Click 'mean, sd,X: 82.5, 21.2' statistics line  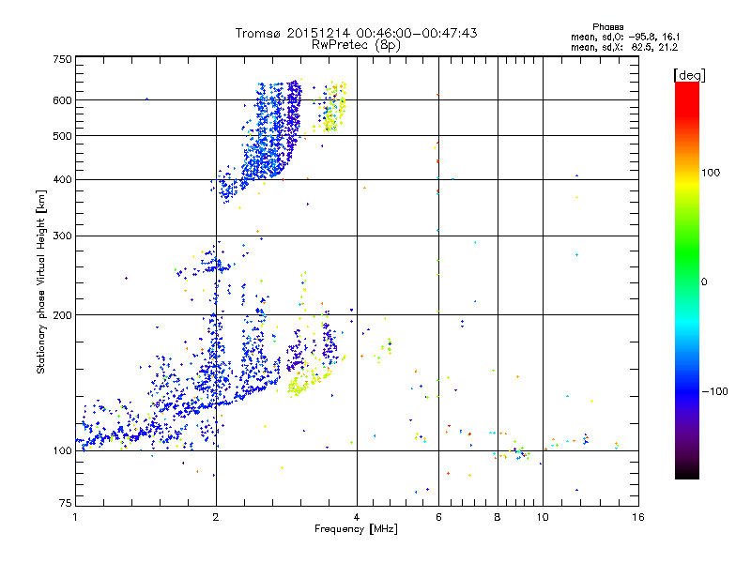624,47
